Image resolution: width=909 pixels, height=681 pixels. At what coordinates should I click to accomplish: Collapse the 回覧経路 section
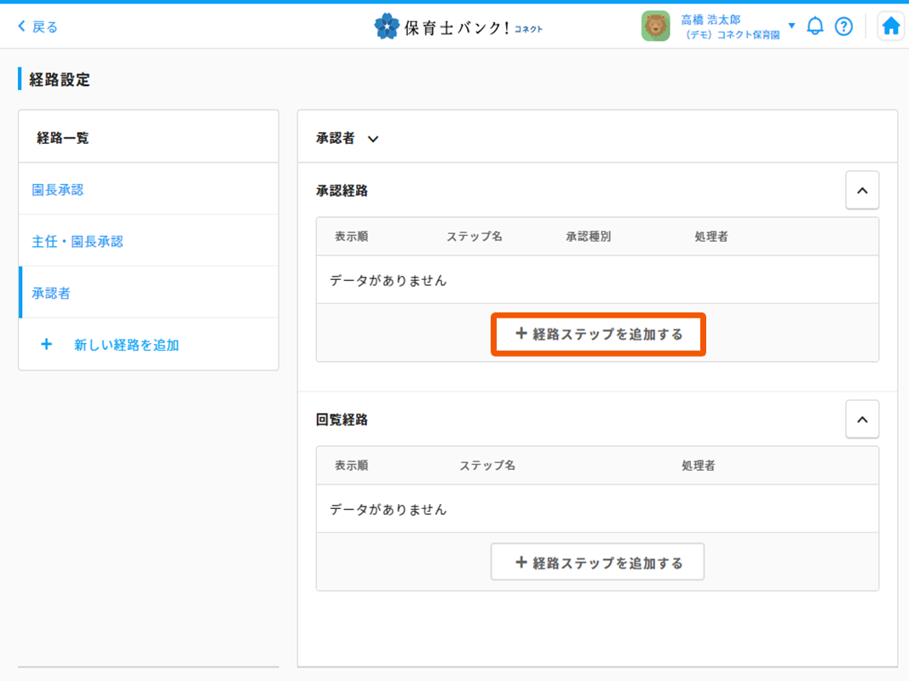(x=861, y=420)
